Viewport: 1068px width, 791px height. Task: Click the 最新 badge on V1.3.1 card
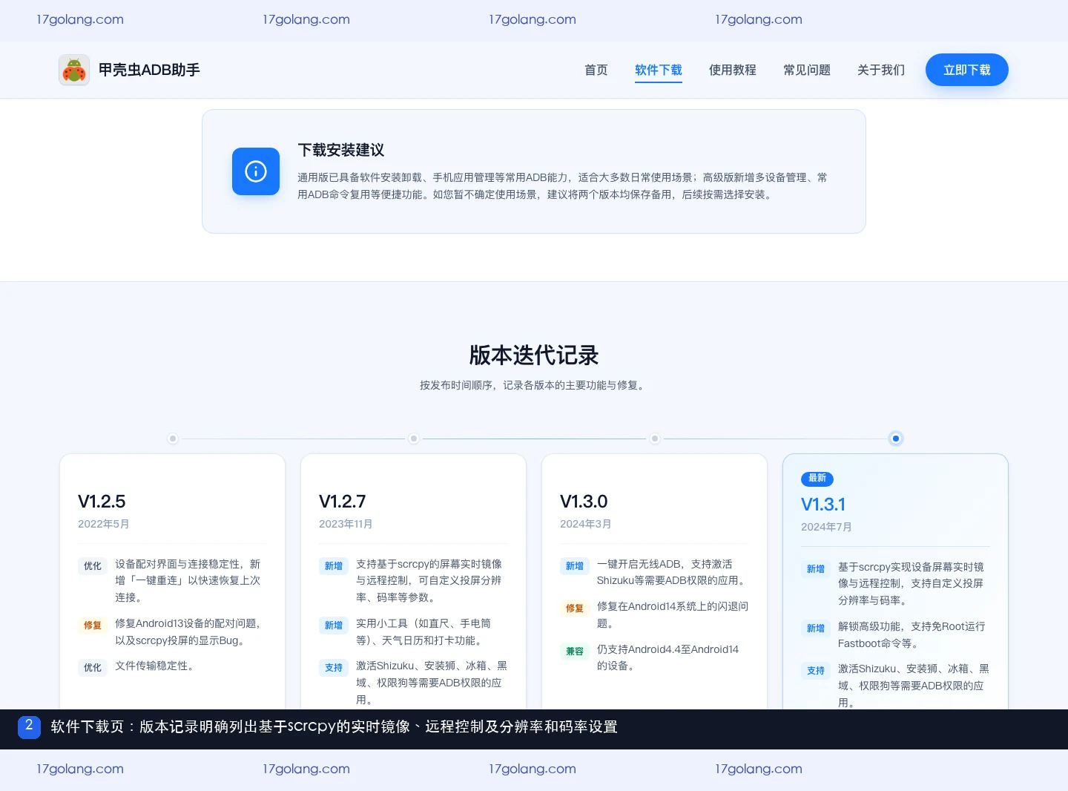[x=817, y=479]
